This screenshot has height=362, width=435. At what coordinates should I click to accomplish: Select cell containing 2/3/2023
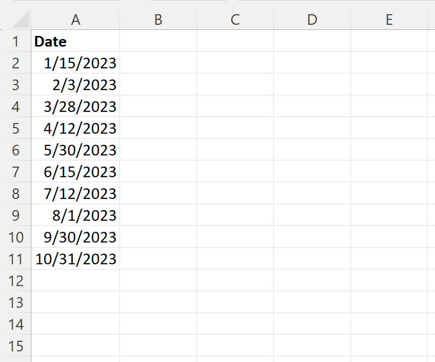coord(75,85)
